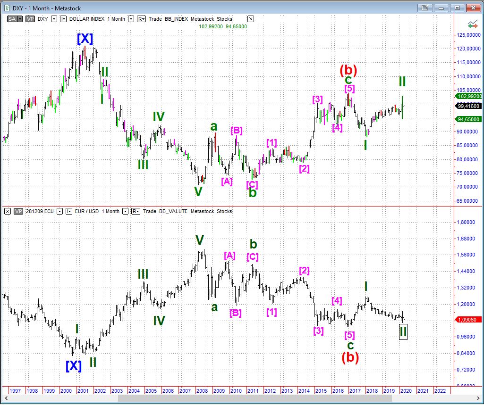Select the boxed II label on EUR / USD chart
This screenshot has width=484, height=405.
(x=403, y=331)
